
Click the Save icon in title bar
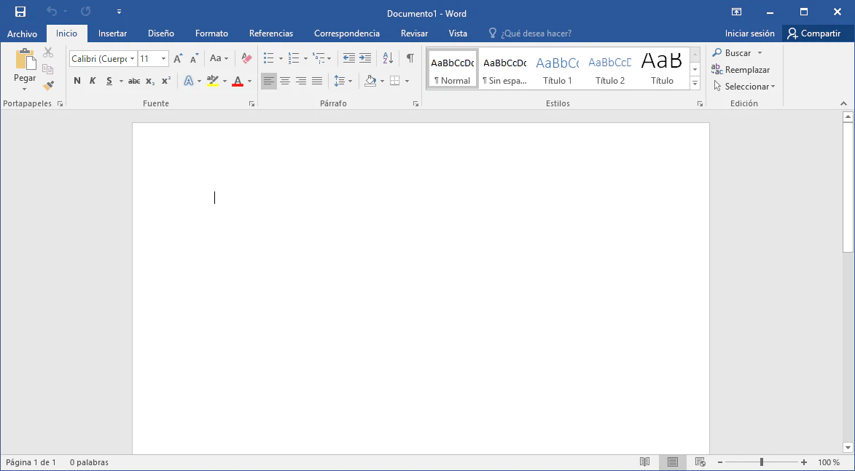coord(20,12)
